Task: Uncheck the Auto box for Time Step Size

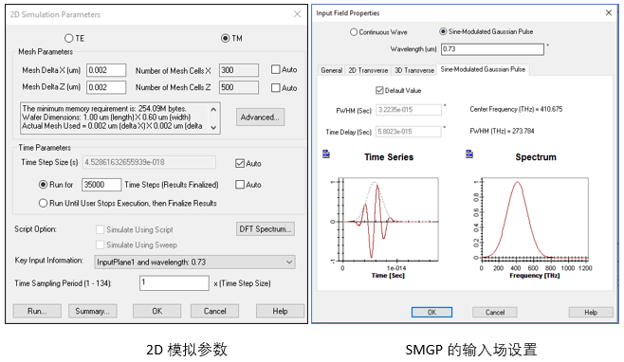Action: (240, 164)
